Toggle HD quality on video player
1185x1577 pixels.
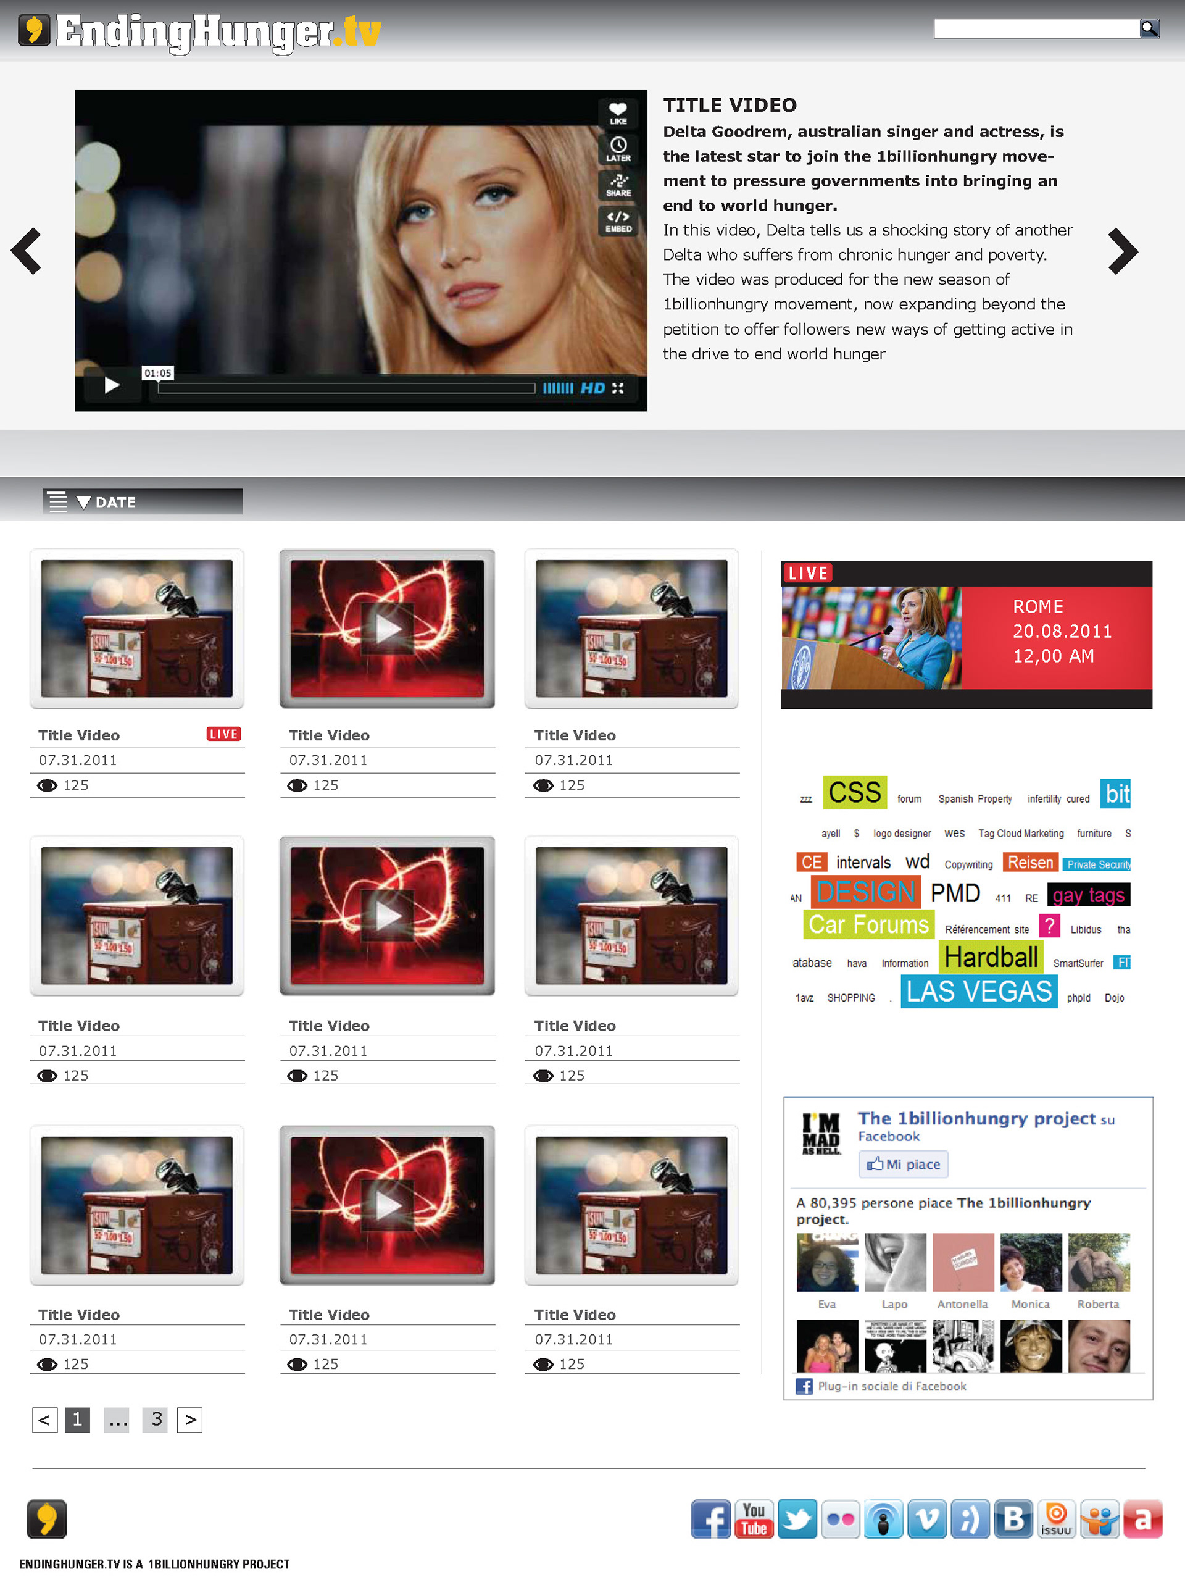(x=592, y=388)
